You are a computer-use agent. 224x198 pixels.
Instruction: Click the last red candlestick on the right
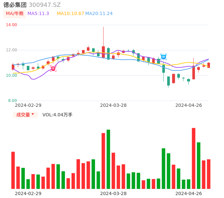pos(209,65)
